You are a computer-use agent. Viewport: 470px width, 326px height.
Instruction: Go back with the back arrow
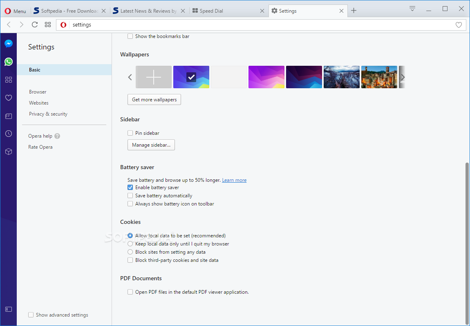point(9,25)
